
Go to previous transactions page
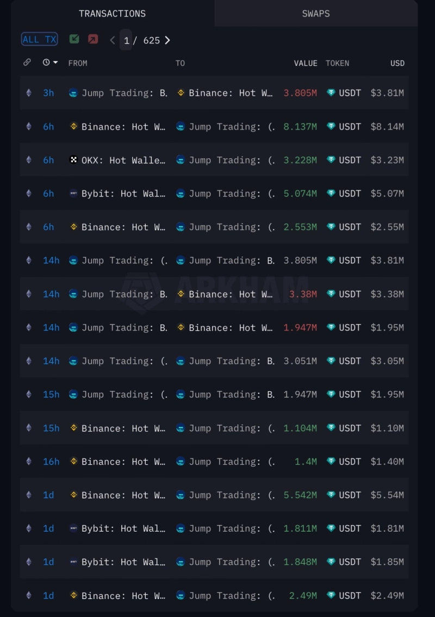(x=112, y=40)
